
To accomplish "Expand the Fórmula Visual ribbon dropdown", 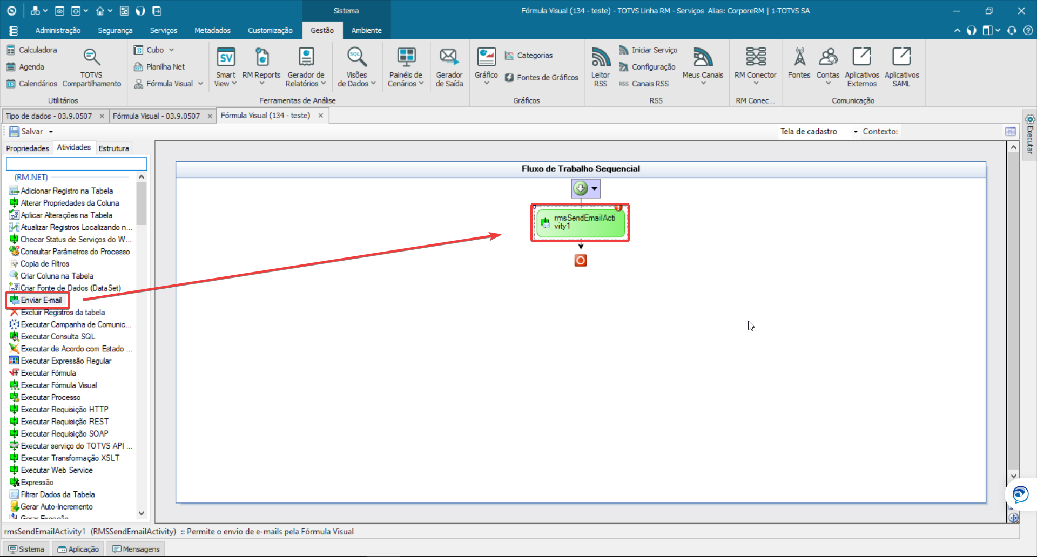I will 200,84.
